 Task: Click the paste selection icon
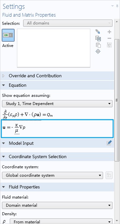98,45
